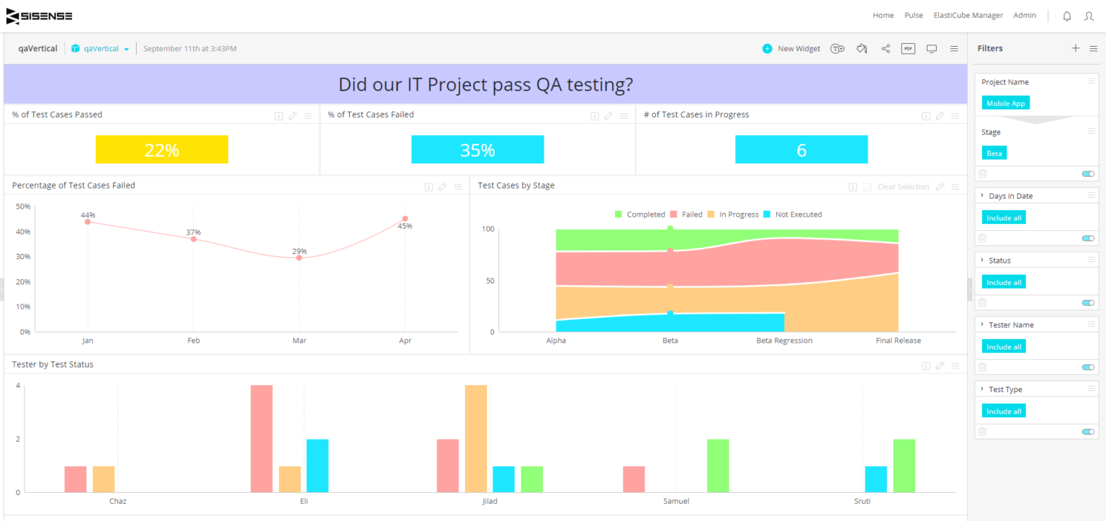Expand the Days in Date filter
Screen dimensions: 1106x521
pos(981,195)
